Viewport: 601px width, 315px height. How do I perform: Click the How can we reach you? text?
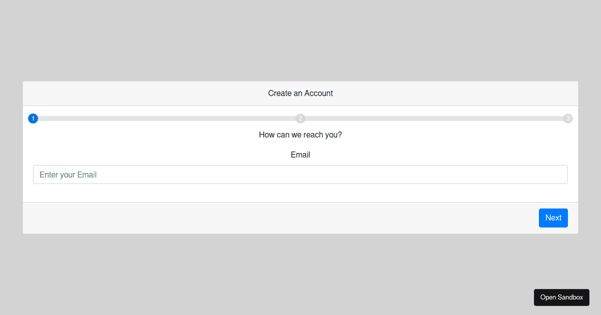coord(300,135)
